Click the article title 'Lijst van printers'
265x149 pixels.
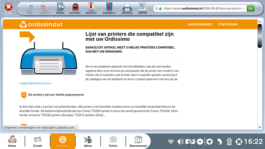point(130,36)
